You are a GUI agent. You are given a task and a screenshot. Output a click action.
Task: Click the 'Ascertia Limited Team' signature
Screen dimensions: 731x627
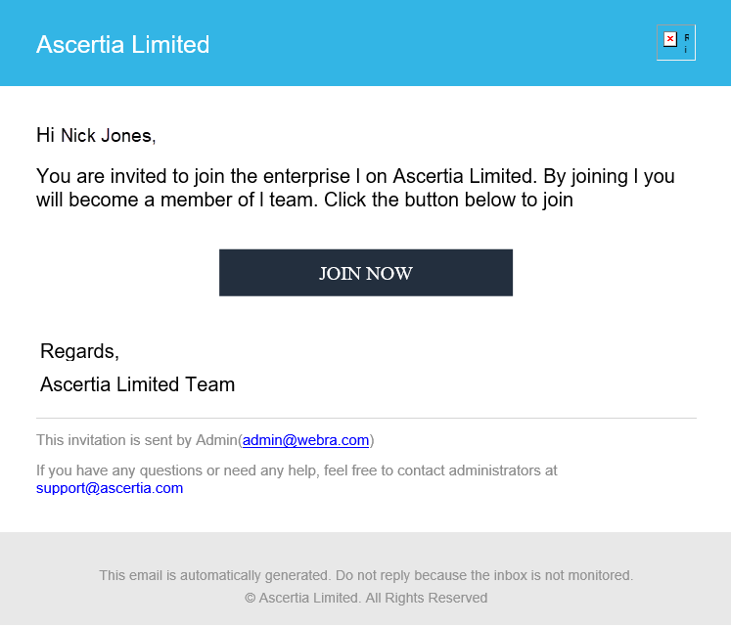[x=138, y=384]
